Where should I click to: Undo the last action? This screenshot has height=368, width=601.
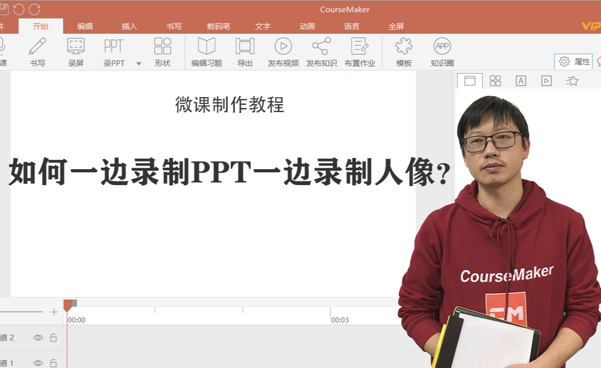pos(19,9)
